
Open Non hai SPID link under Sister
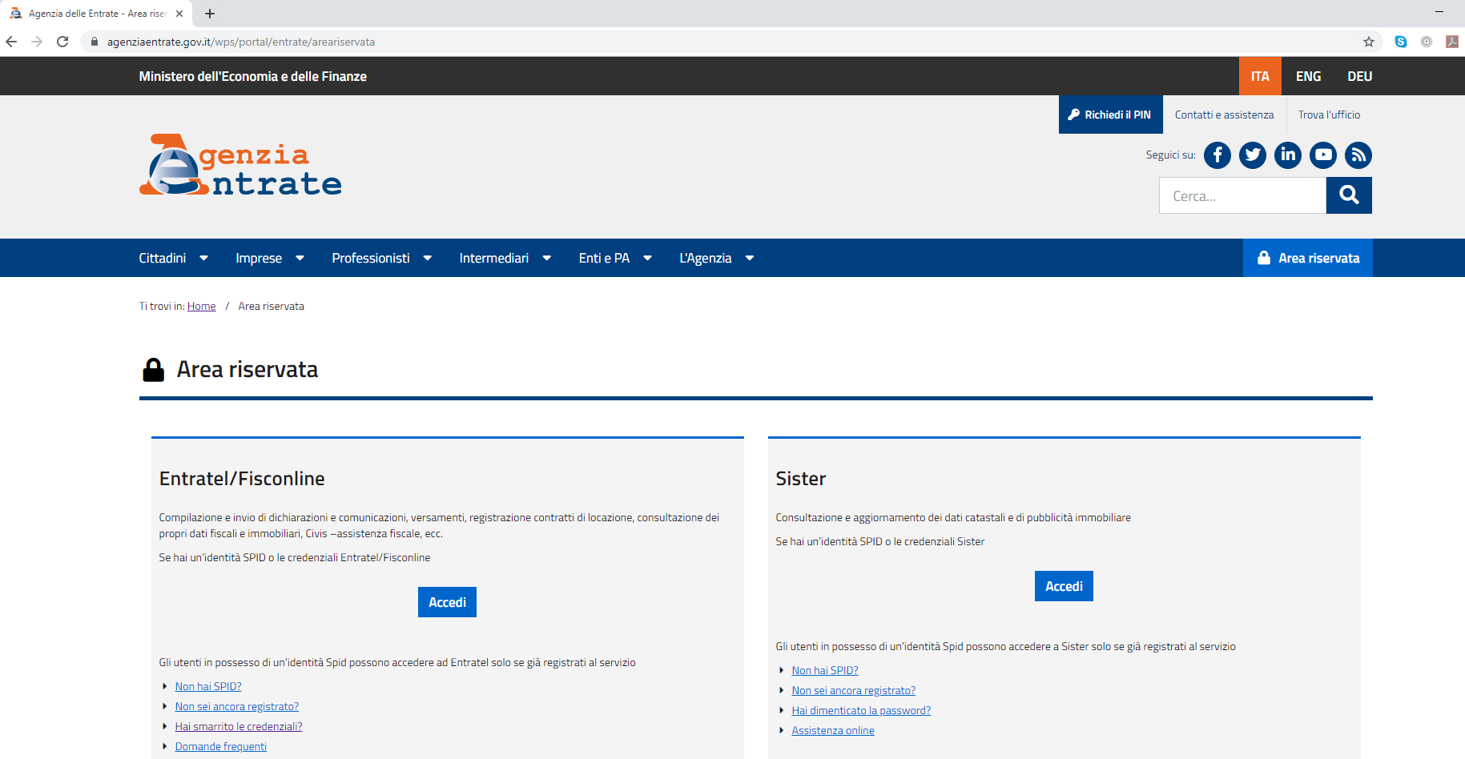pyautogui.click(x=825, y=670)
